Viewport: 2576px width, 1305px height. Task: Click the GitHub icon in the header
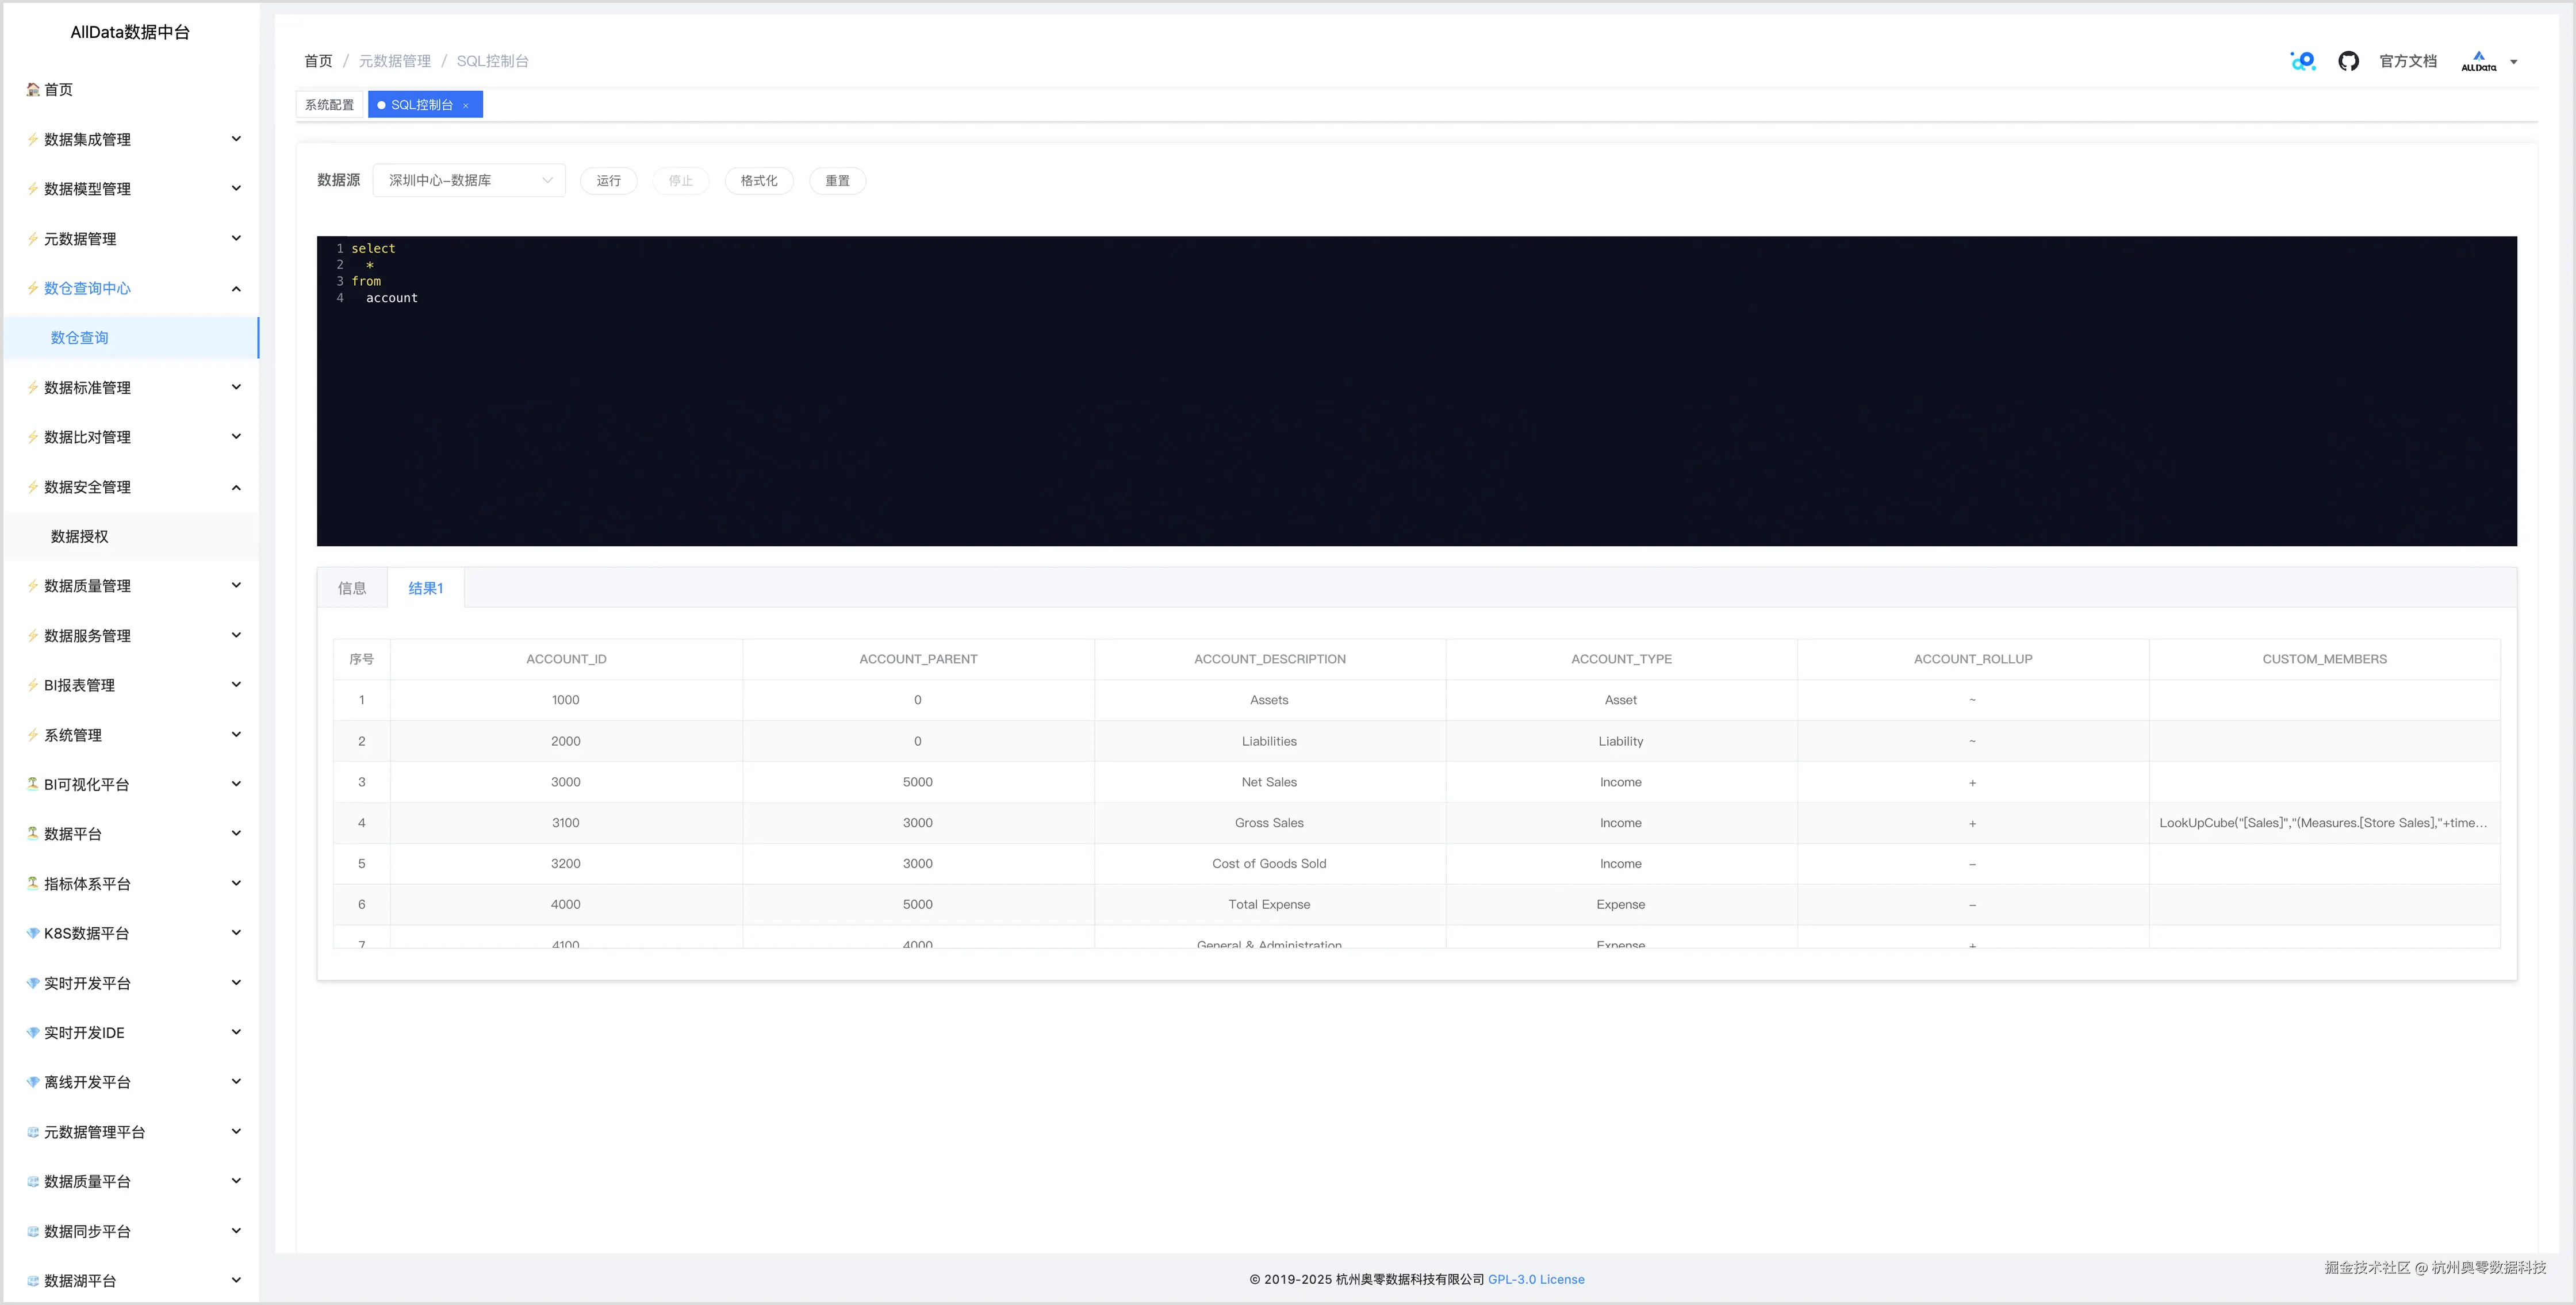tap(2348, 61)
